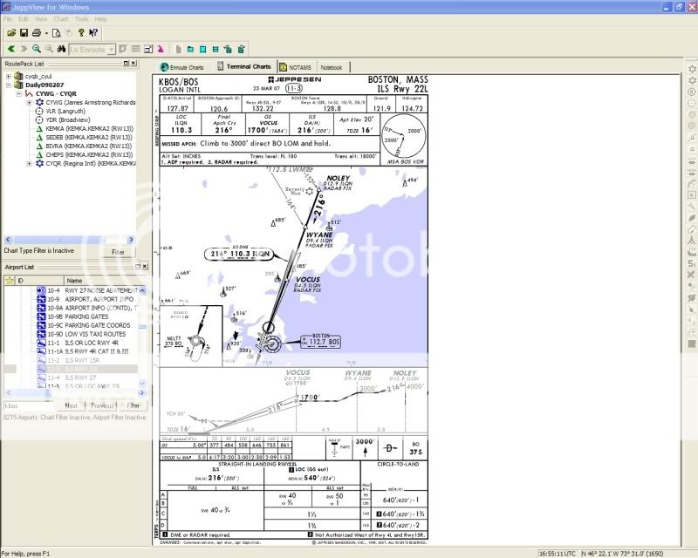Click the kbos airport search field
This screenshot has height=558, width=698.
pyautogui.click(x=28, y=405)
